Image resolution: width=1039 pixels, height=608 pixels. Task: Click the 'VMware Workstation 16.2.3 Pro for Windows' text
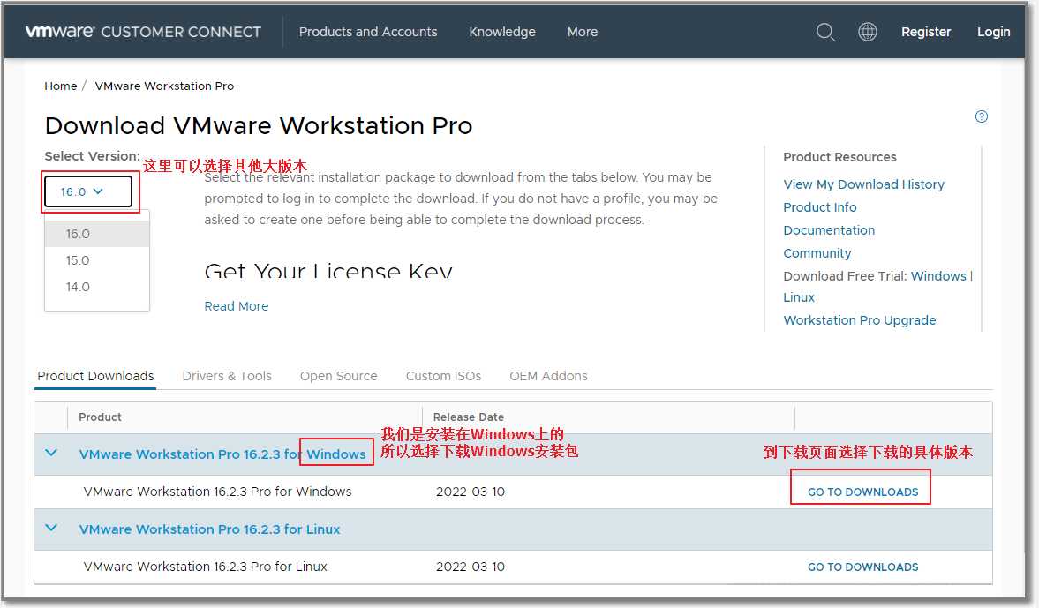click(x=217, y=492)
